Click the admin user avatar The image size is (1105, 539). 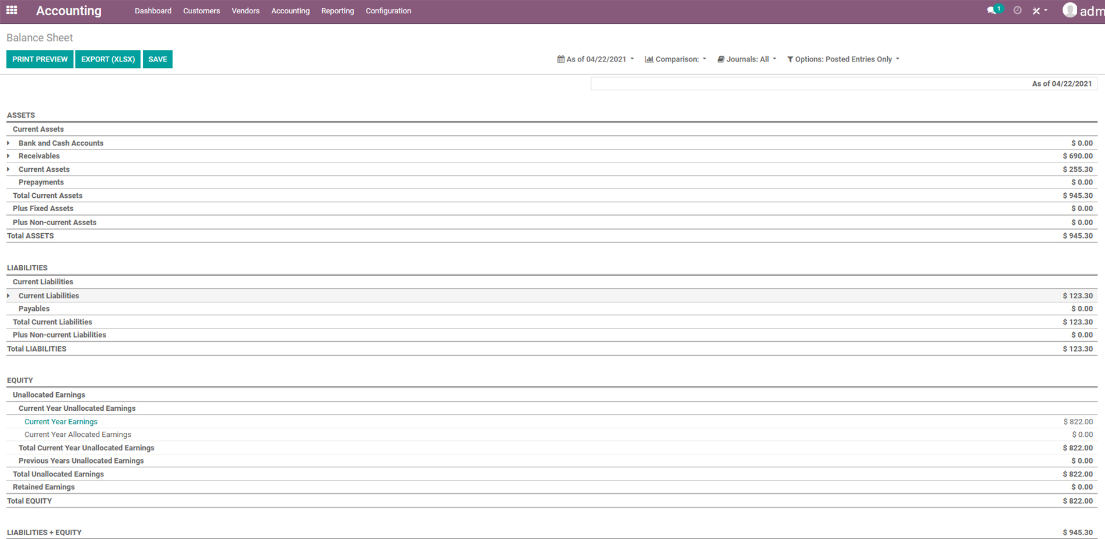pos(1070,10)
